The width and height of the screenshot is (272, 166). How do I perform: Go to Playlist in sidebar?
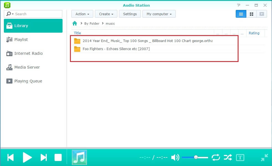click(x=21, y=40)
